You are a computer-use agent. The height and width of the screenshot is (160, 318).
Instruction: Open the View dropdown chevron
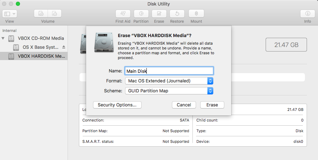14,14
